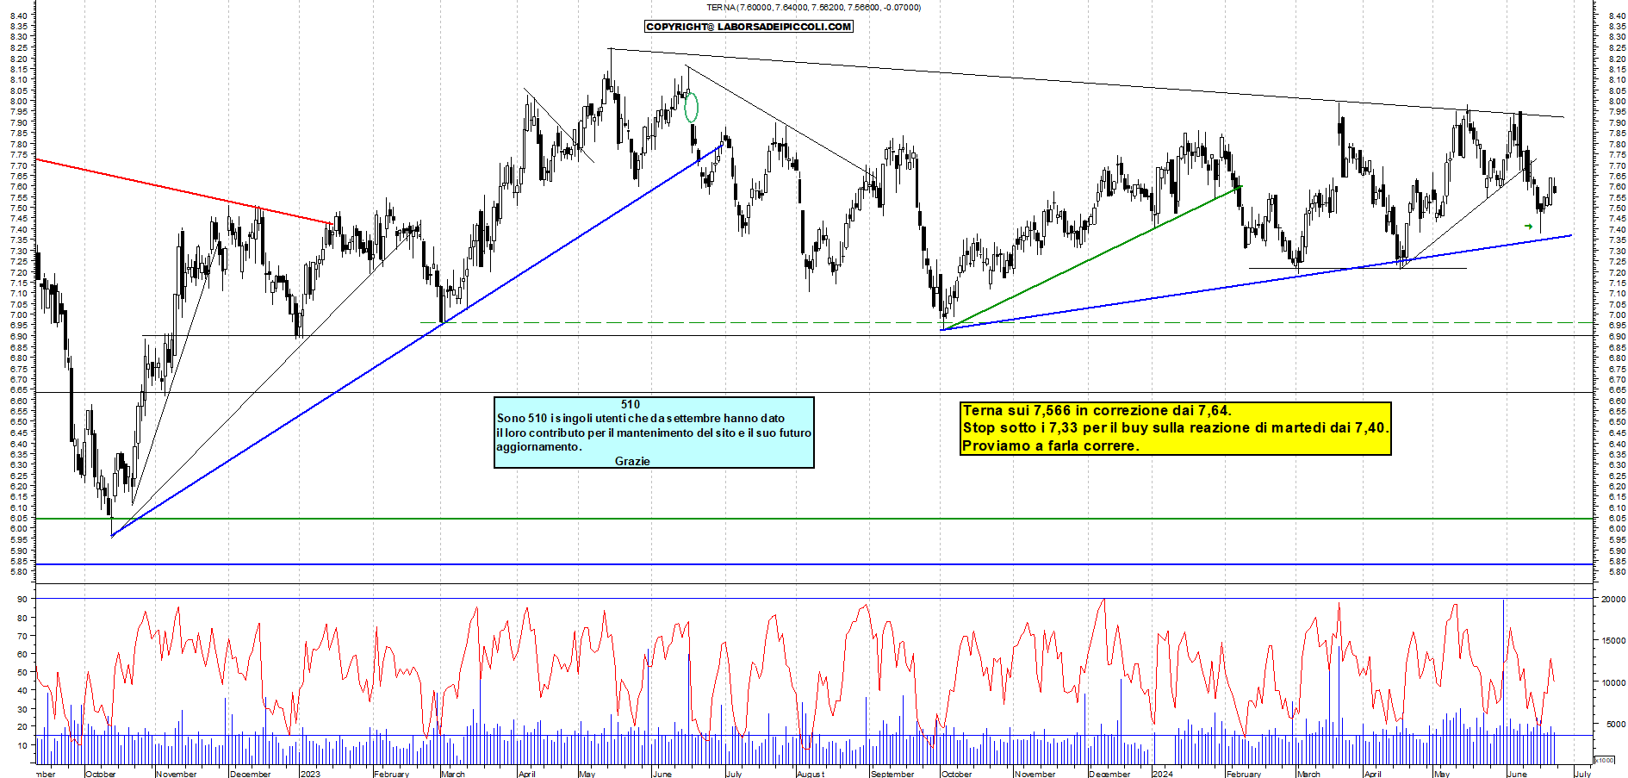Click 5.80 on the right price axis

point(1617,571)
